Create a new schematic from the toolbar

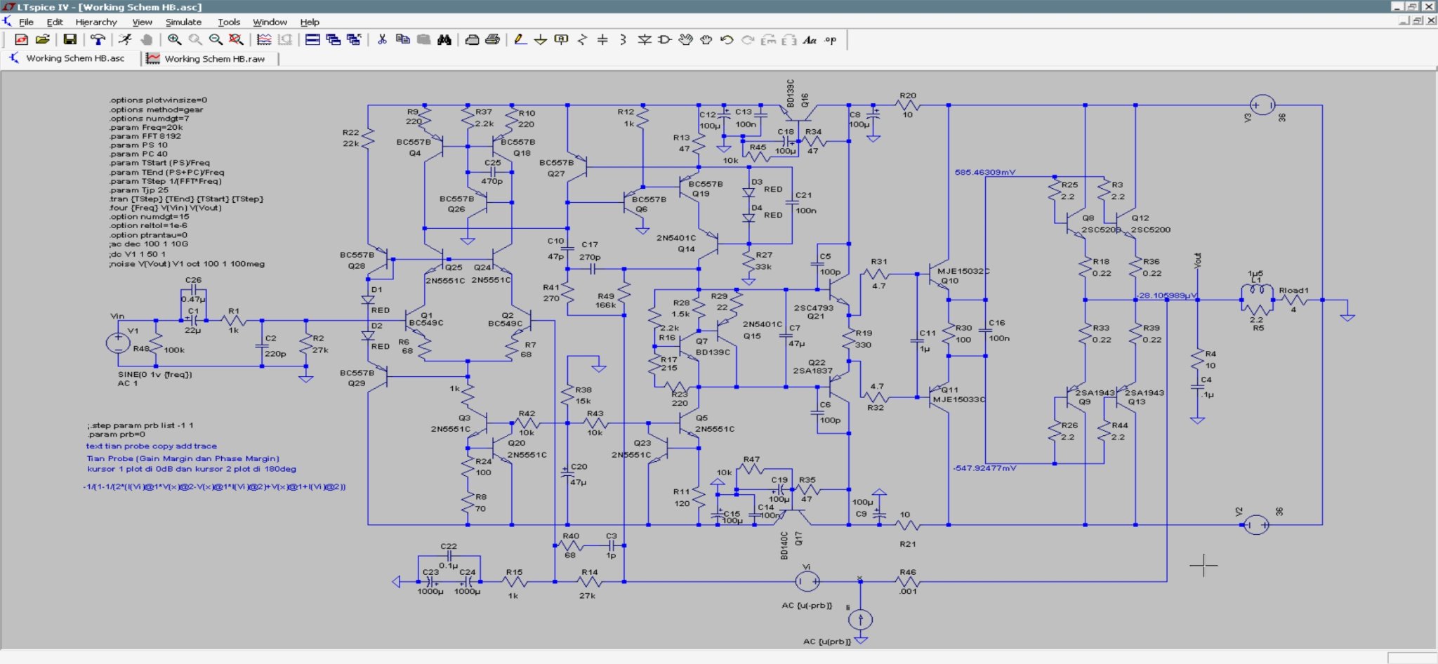point(22,40)
